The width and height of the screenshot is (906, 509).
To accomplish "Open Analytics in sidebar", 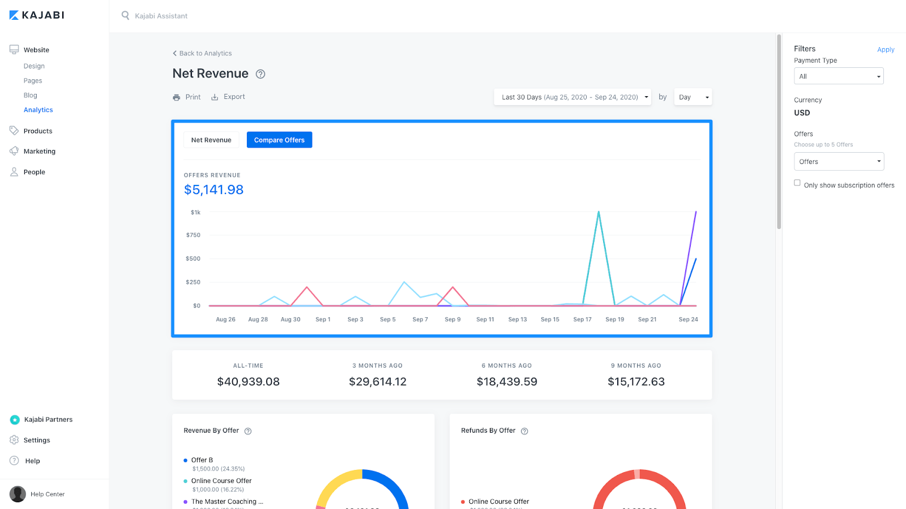I will point(39,110).
